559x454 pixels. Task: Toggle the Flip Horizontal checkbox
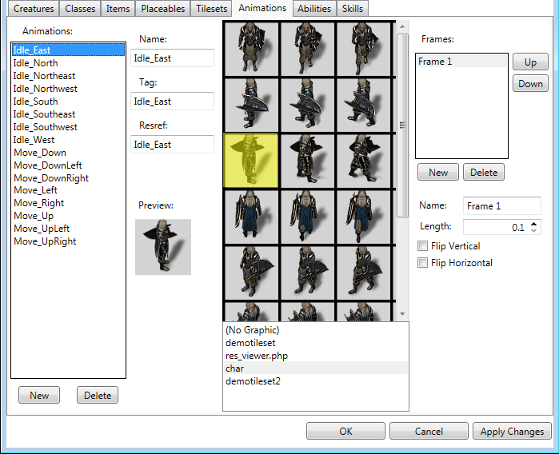click(x=423, y=263)
